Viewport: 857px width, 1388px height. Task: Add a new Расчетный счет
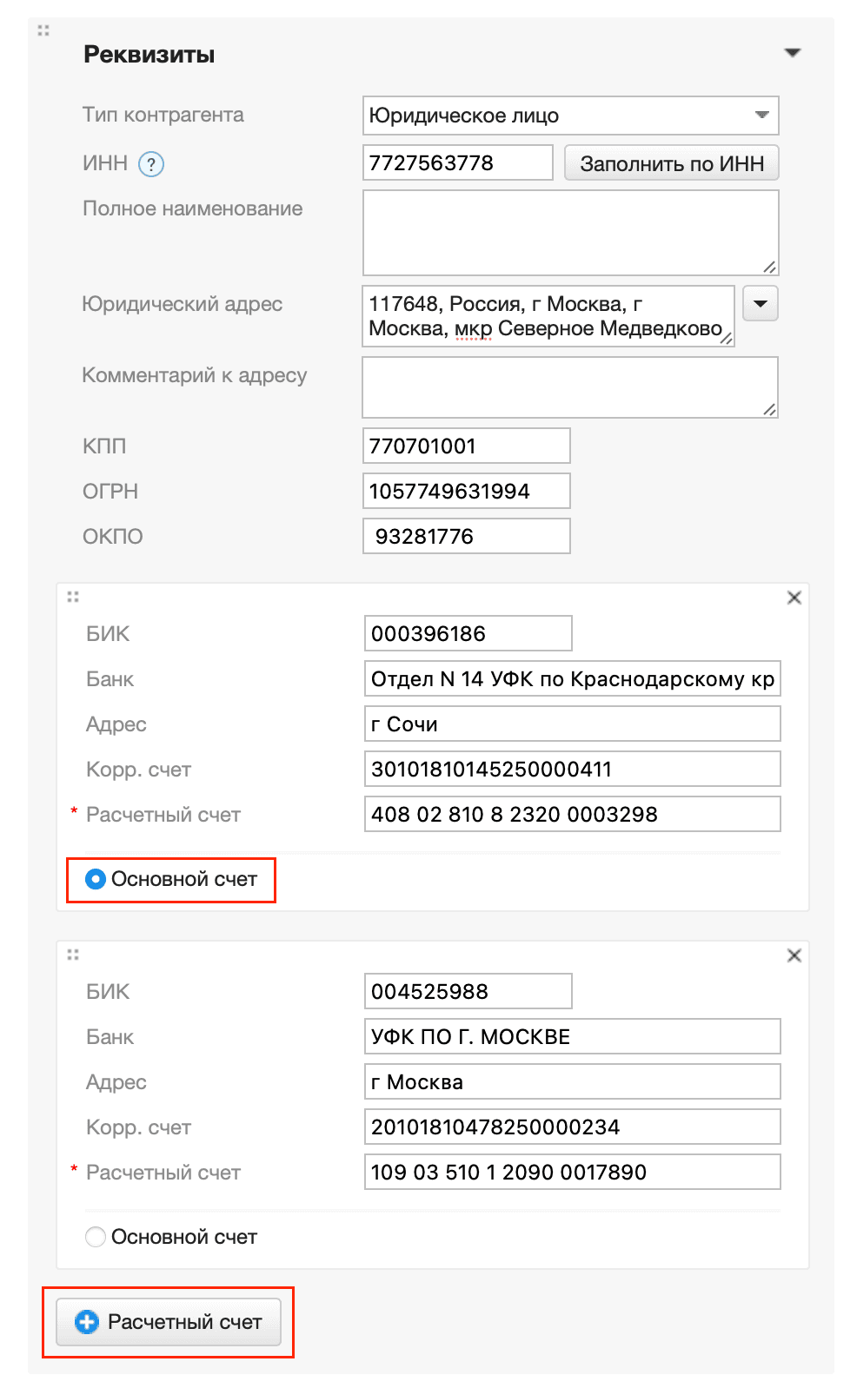click(169, 1322)
